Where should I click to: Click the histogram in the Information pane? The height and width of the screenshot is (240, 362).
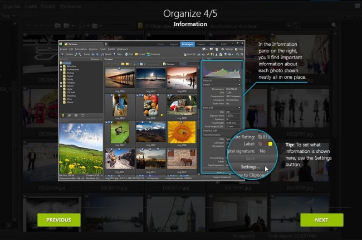pyautogui.click(x=222, y=70)
